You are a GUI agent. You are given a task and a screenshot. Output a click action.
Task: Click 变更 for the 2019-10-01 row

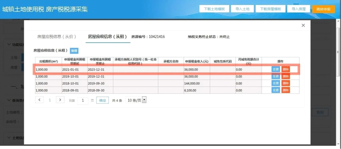276,76
